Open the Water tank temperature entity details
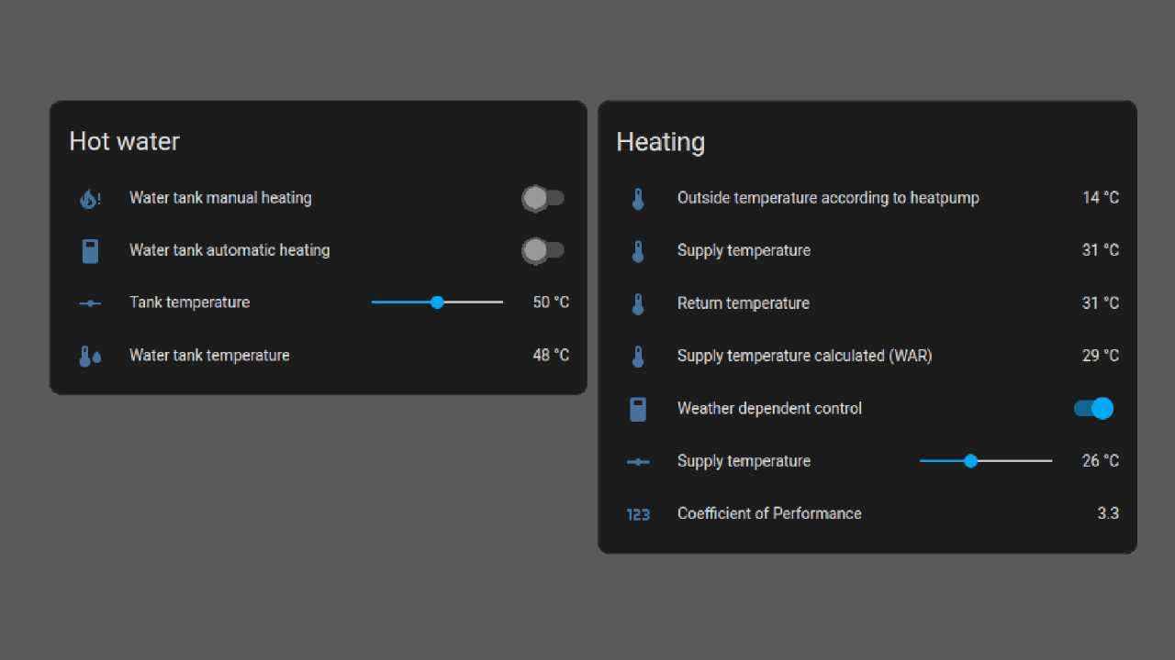 [209, 355]
